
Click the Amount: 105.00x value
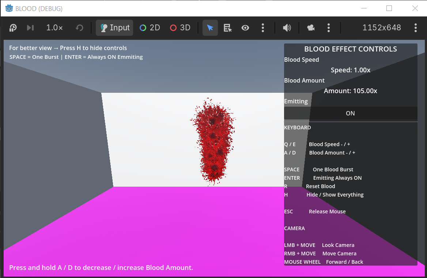pyautogui.click(x=351, y=91)
